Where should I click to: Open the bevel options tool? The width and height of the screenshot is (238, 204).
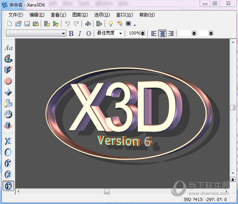click(8, 92)
